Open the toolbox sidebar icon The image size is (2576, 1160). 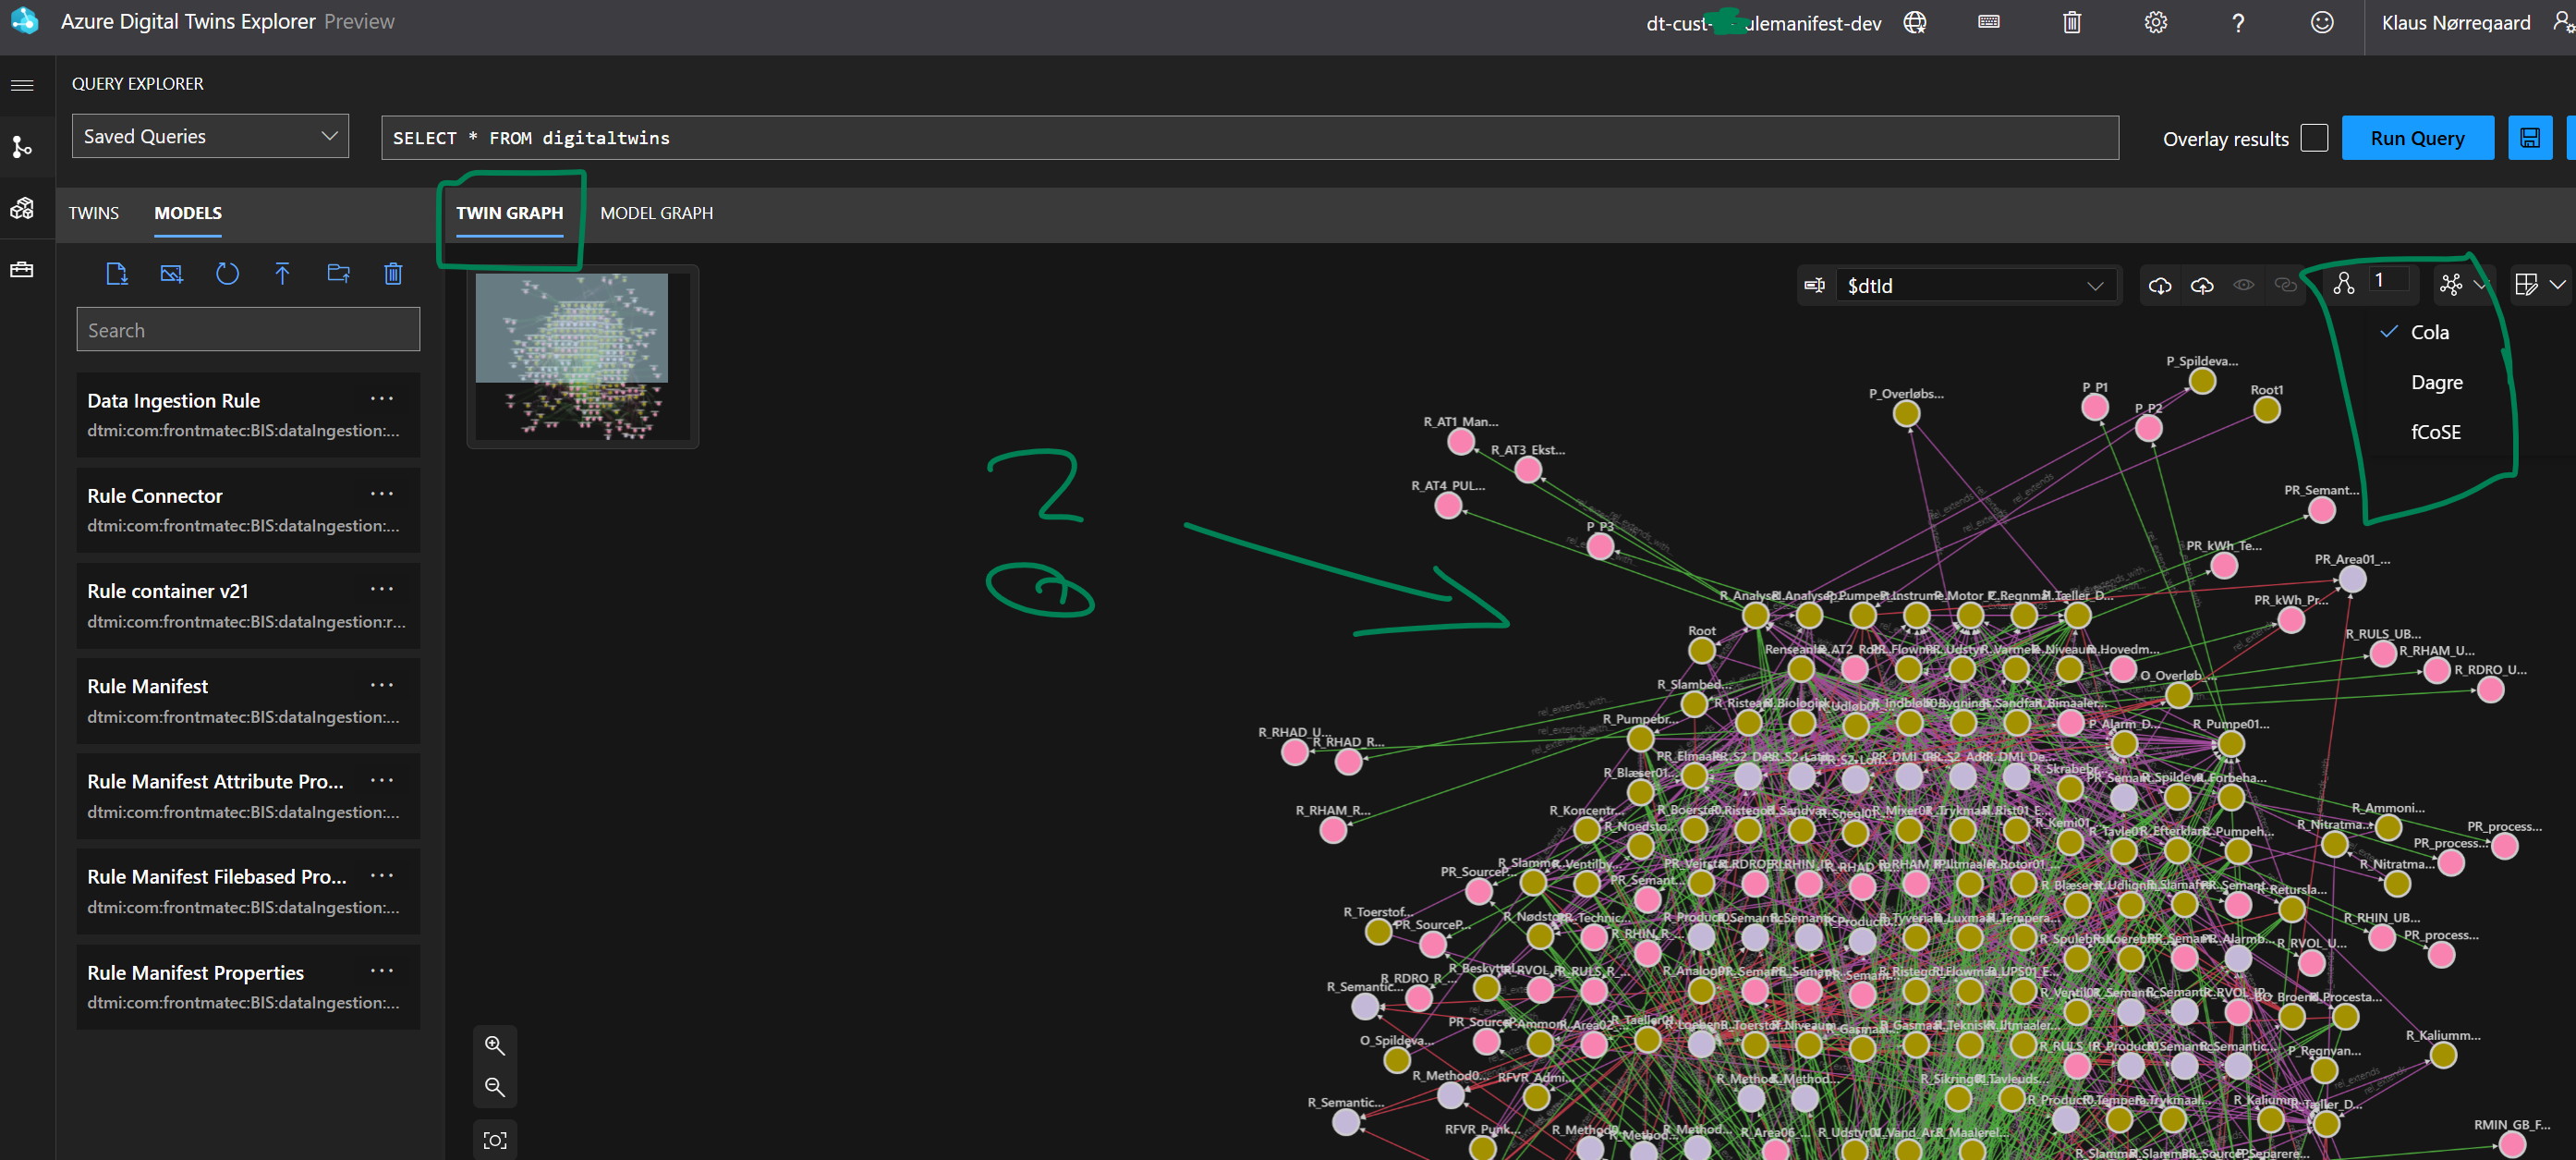pos(22,270)
